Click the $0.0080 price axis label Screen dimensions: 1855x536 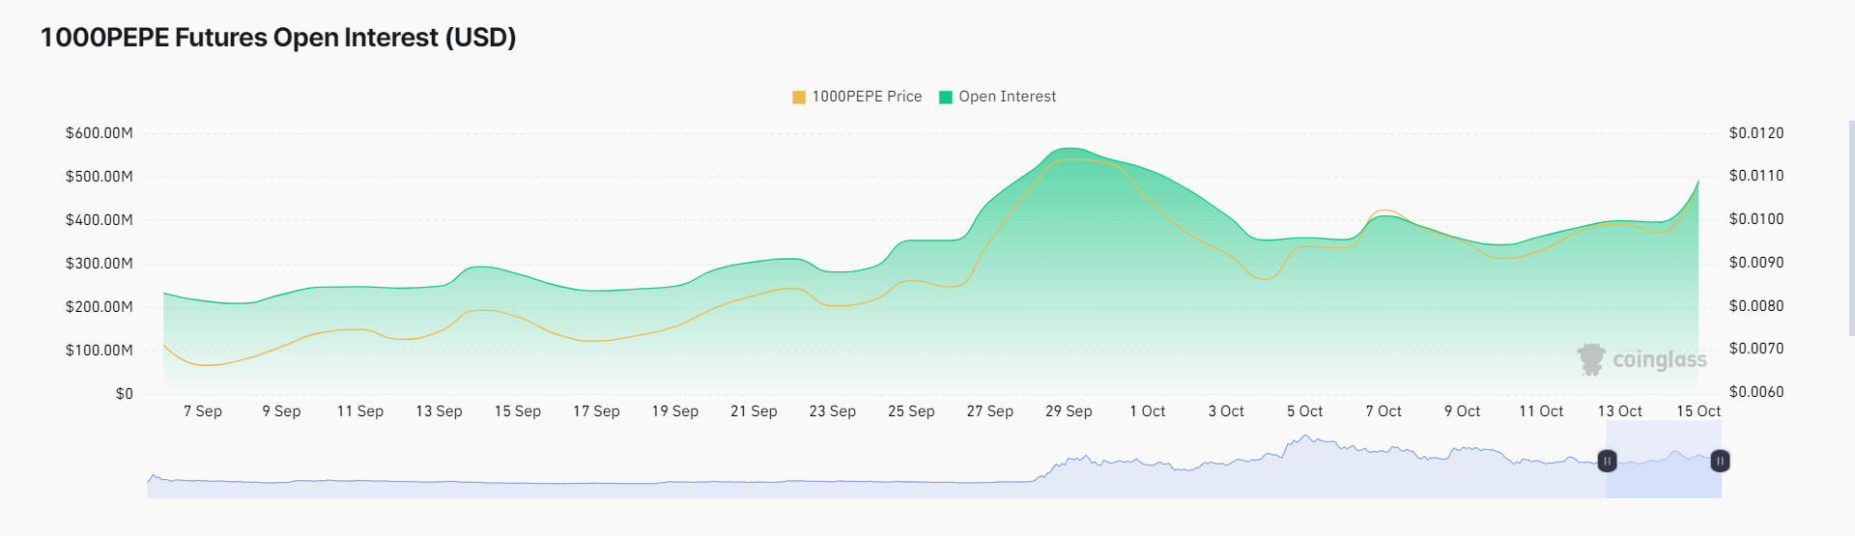pos(1756,306)
